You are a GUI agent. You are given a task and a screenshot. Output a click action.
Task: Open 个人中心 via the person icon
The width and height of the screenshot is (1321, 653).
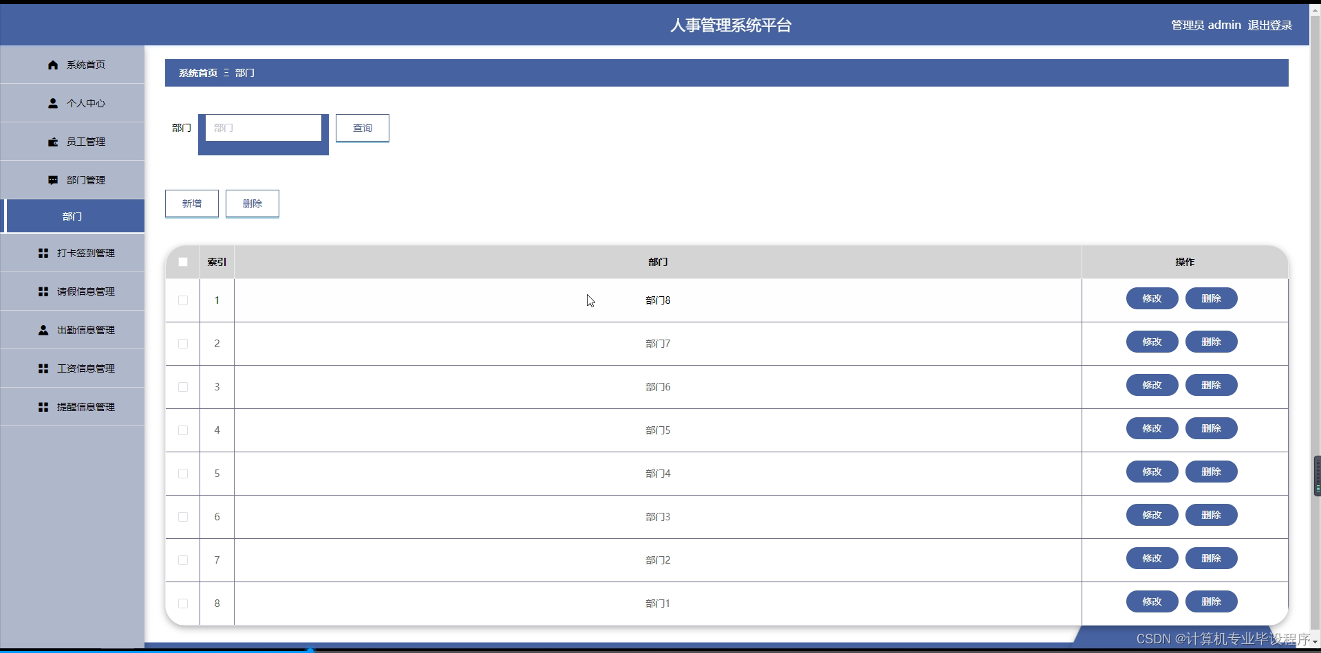pos(53,103)
